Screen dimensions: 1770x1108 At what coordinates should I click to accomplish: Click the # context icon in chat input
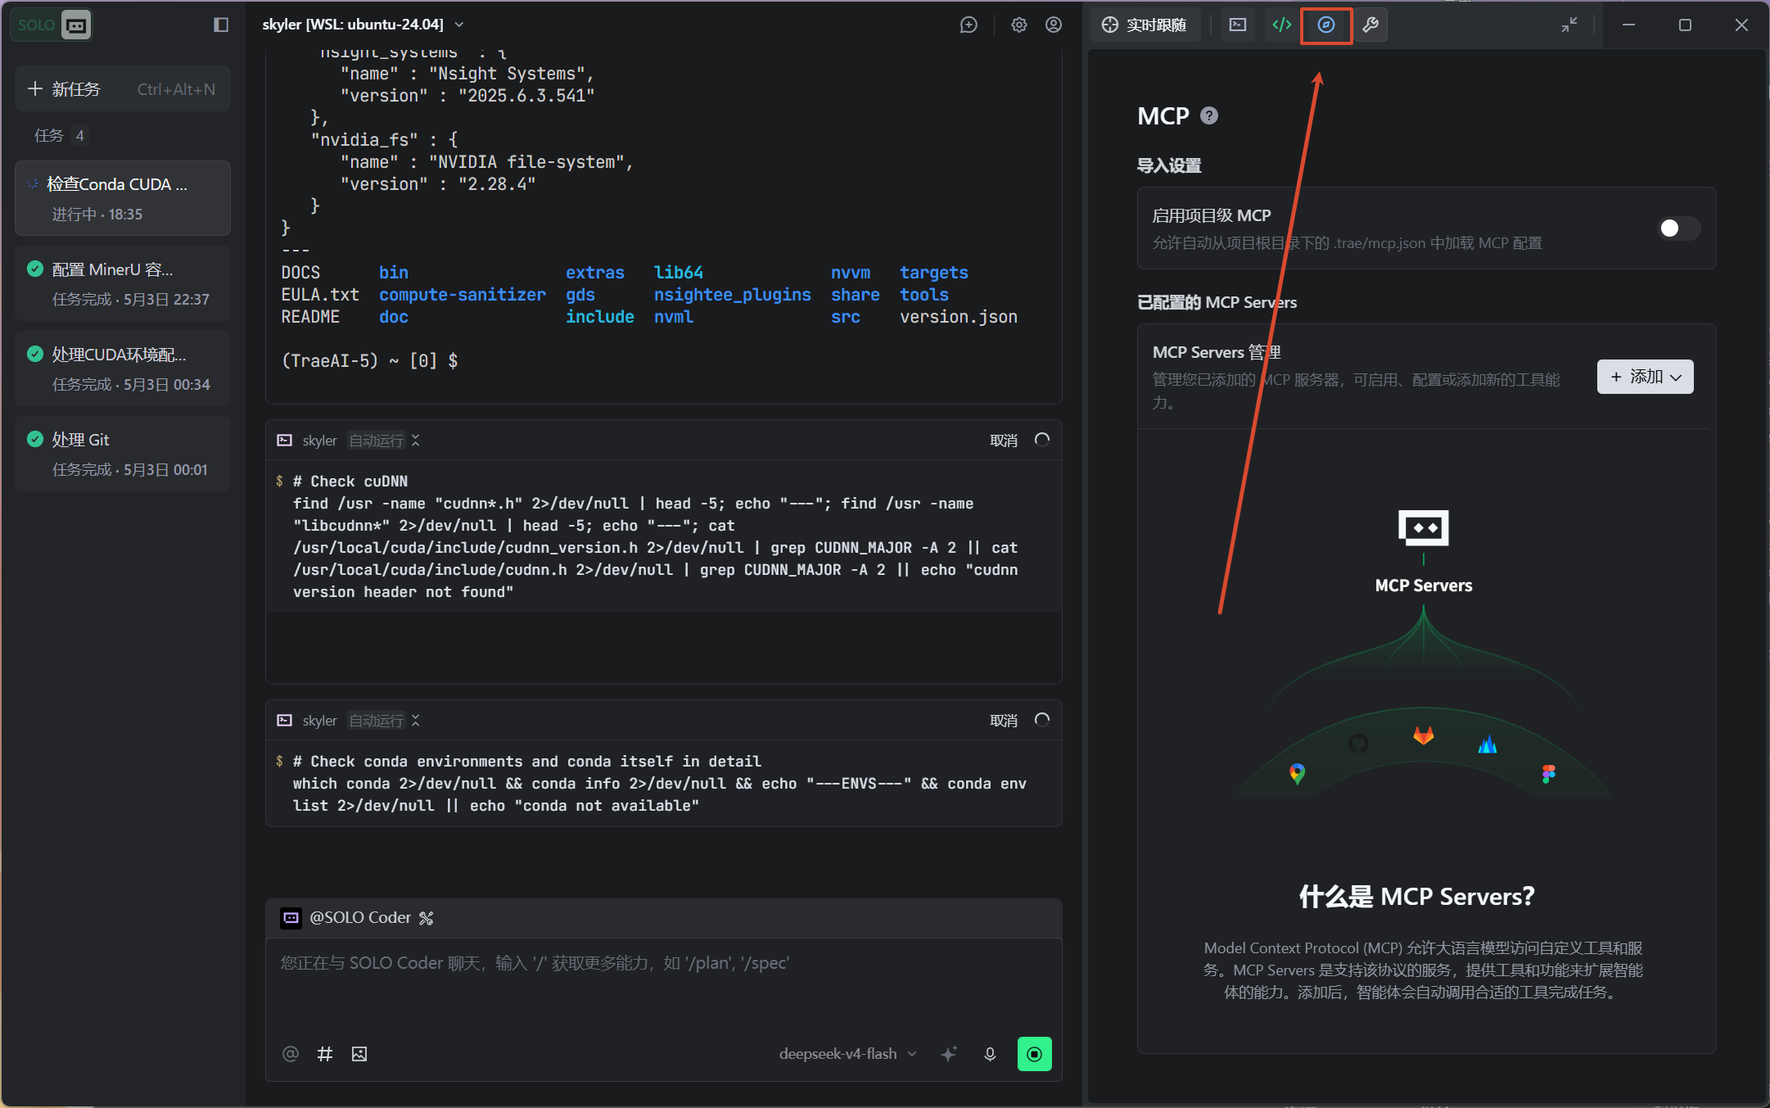325,1054
